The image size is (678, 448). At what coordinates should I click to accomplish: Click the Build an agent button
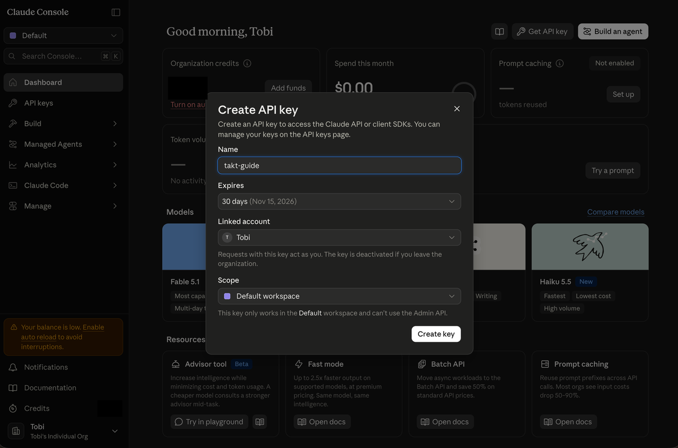coord(613,32)
